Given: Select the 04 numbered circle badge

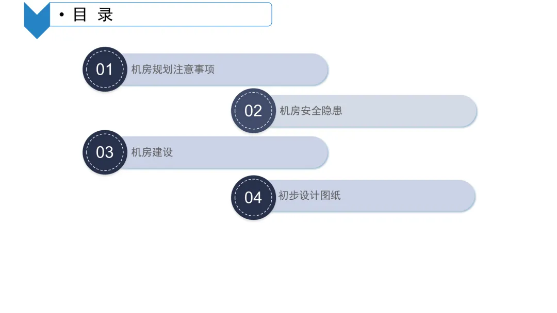Looking at the screenshot, I should coord(253,198).
